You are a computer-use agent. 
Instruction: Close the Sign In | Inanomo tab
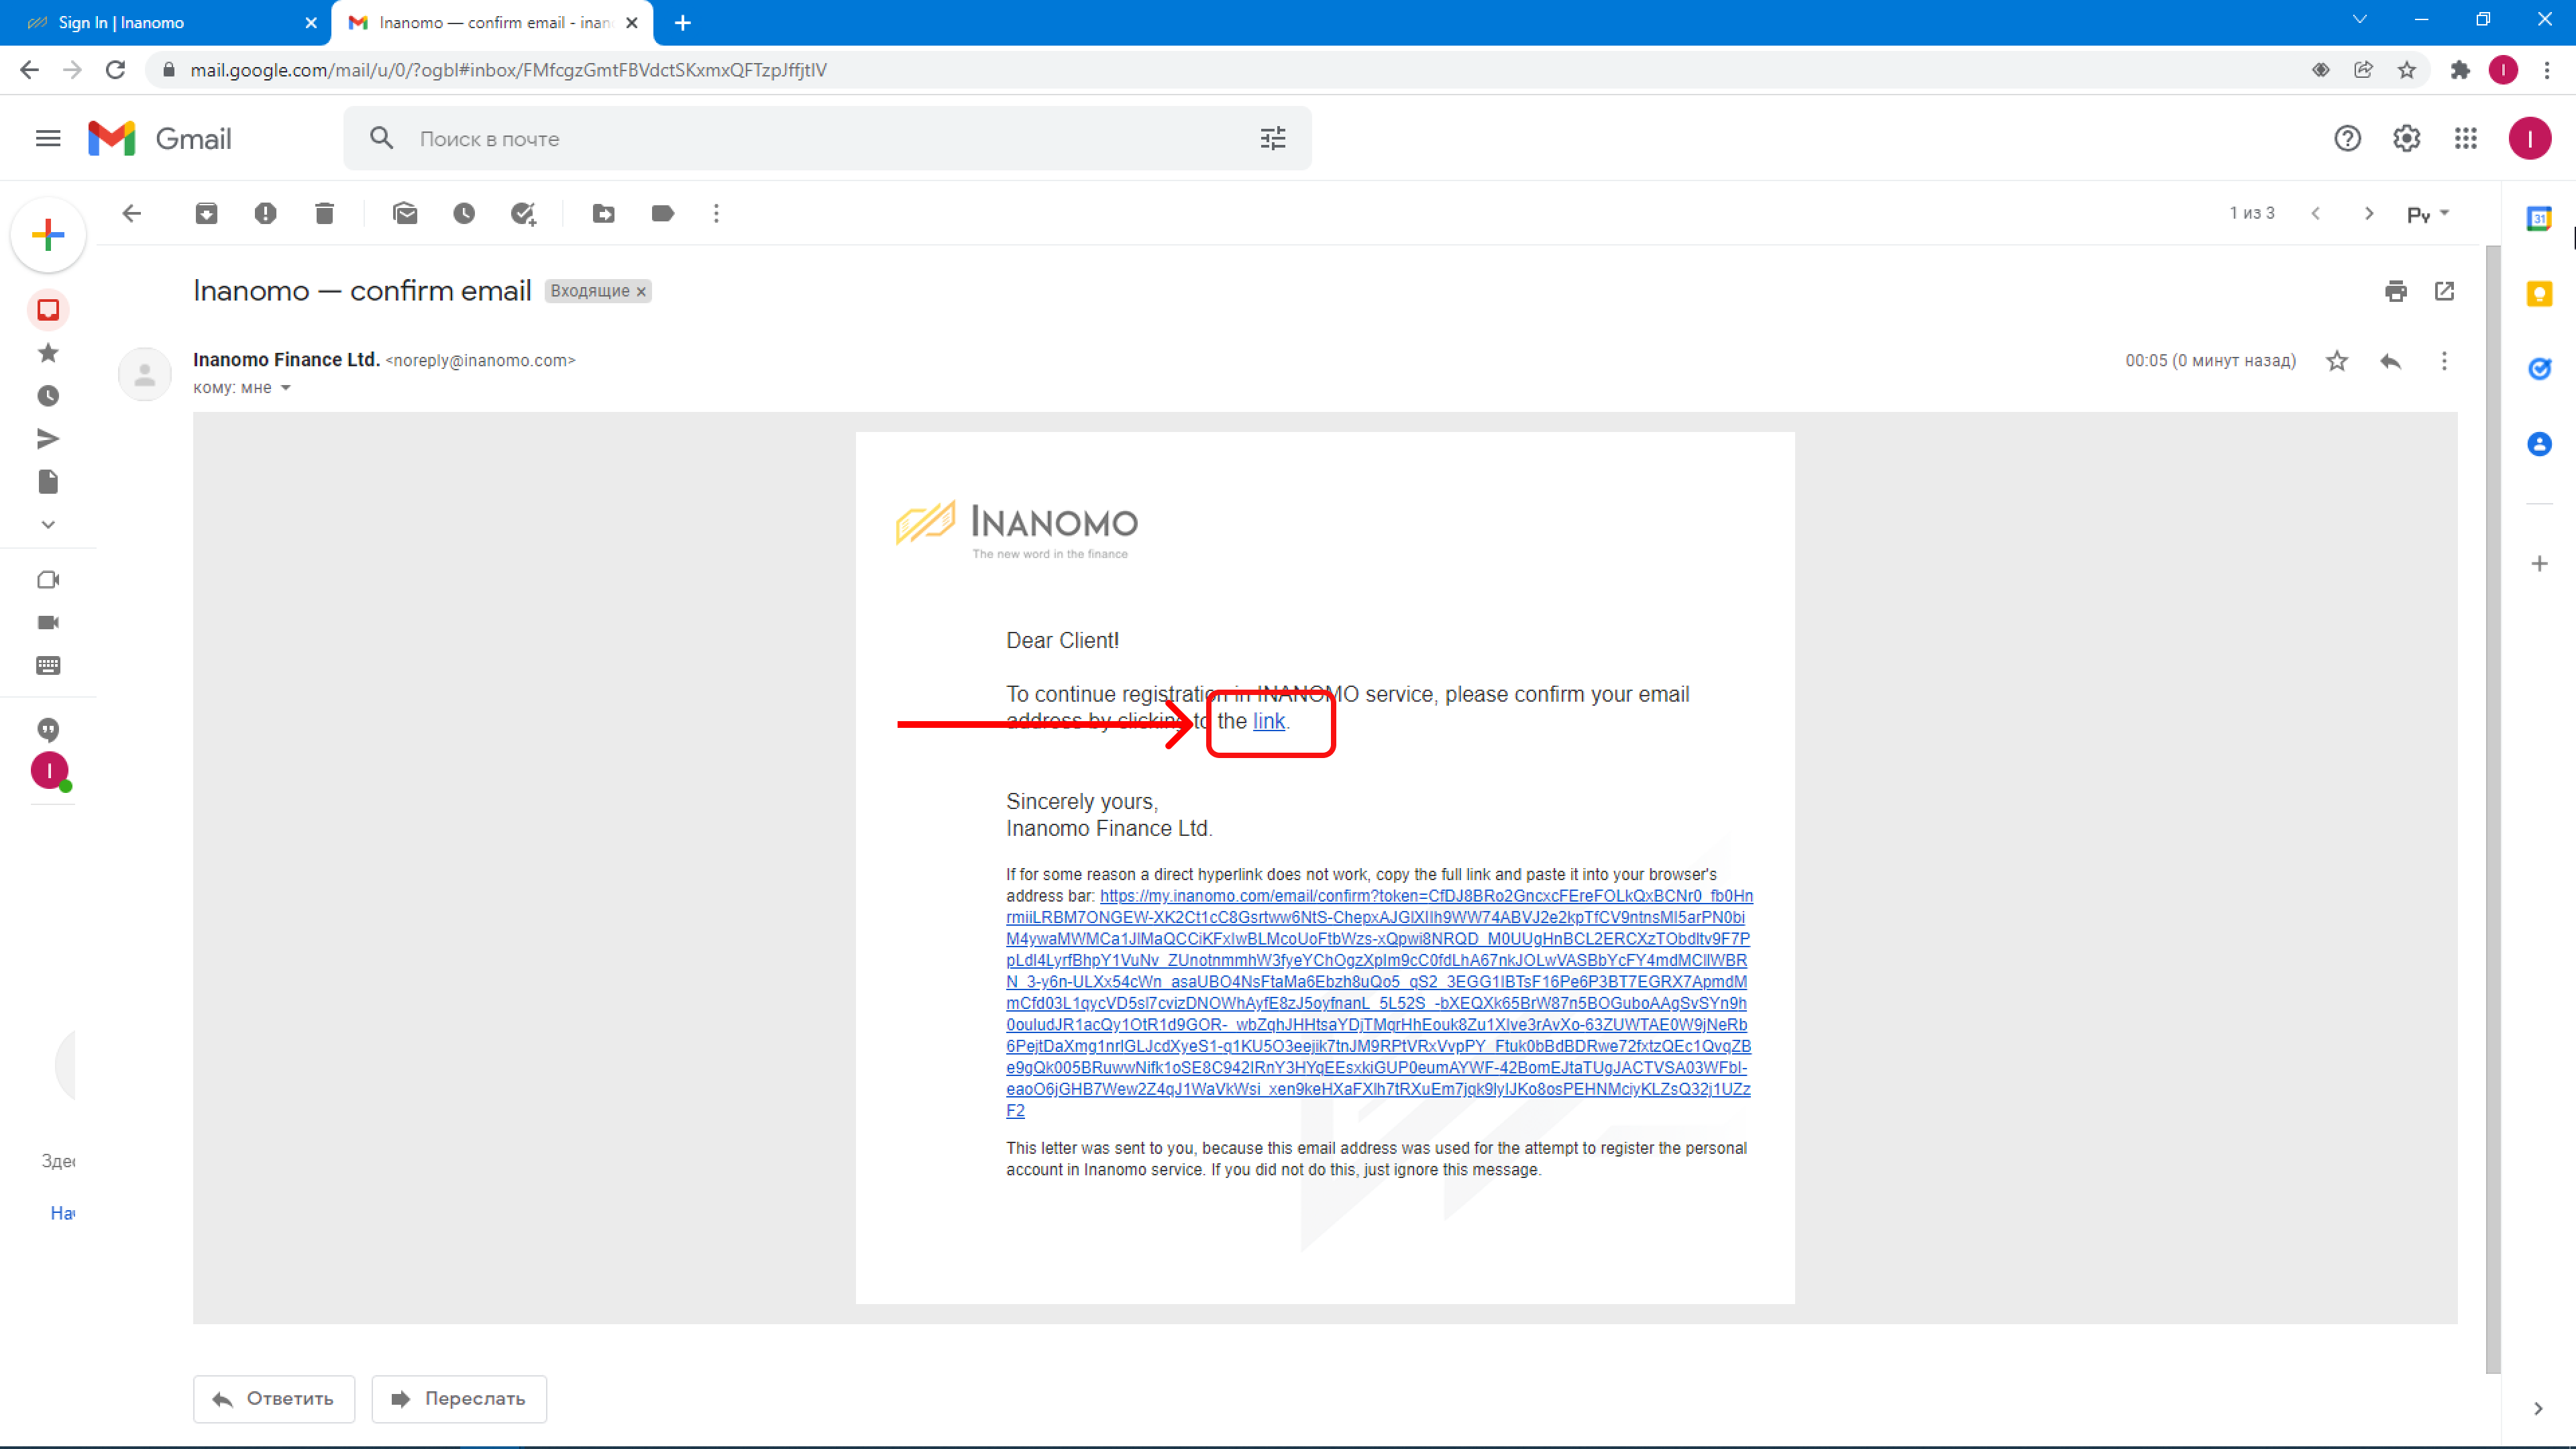pyautogui.click(x=311, y=22)
